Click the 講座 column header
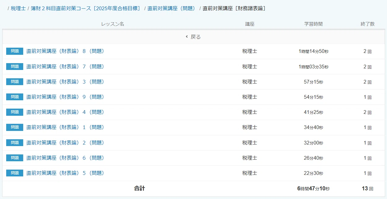 (x=250, y=24)
